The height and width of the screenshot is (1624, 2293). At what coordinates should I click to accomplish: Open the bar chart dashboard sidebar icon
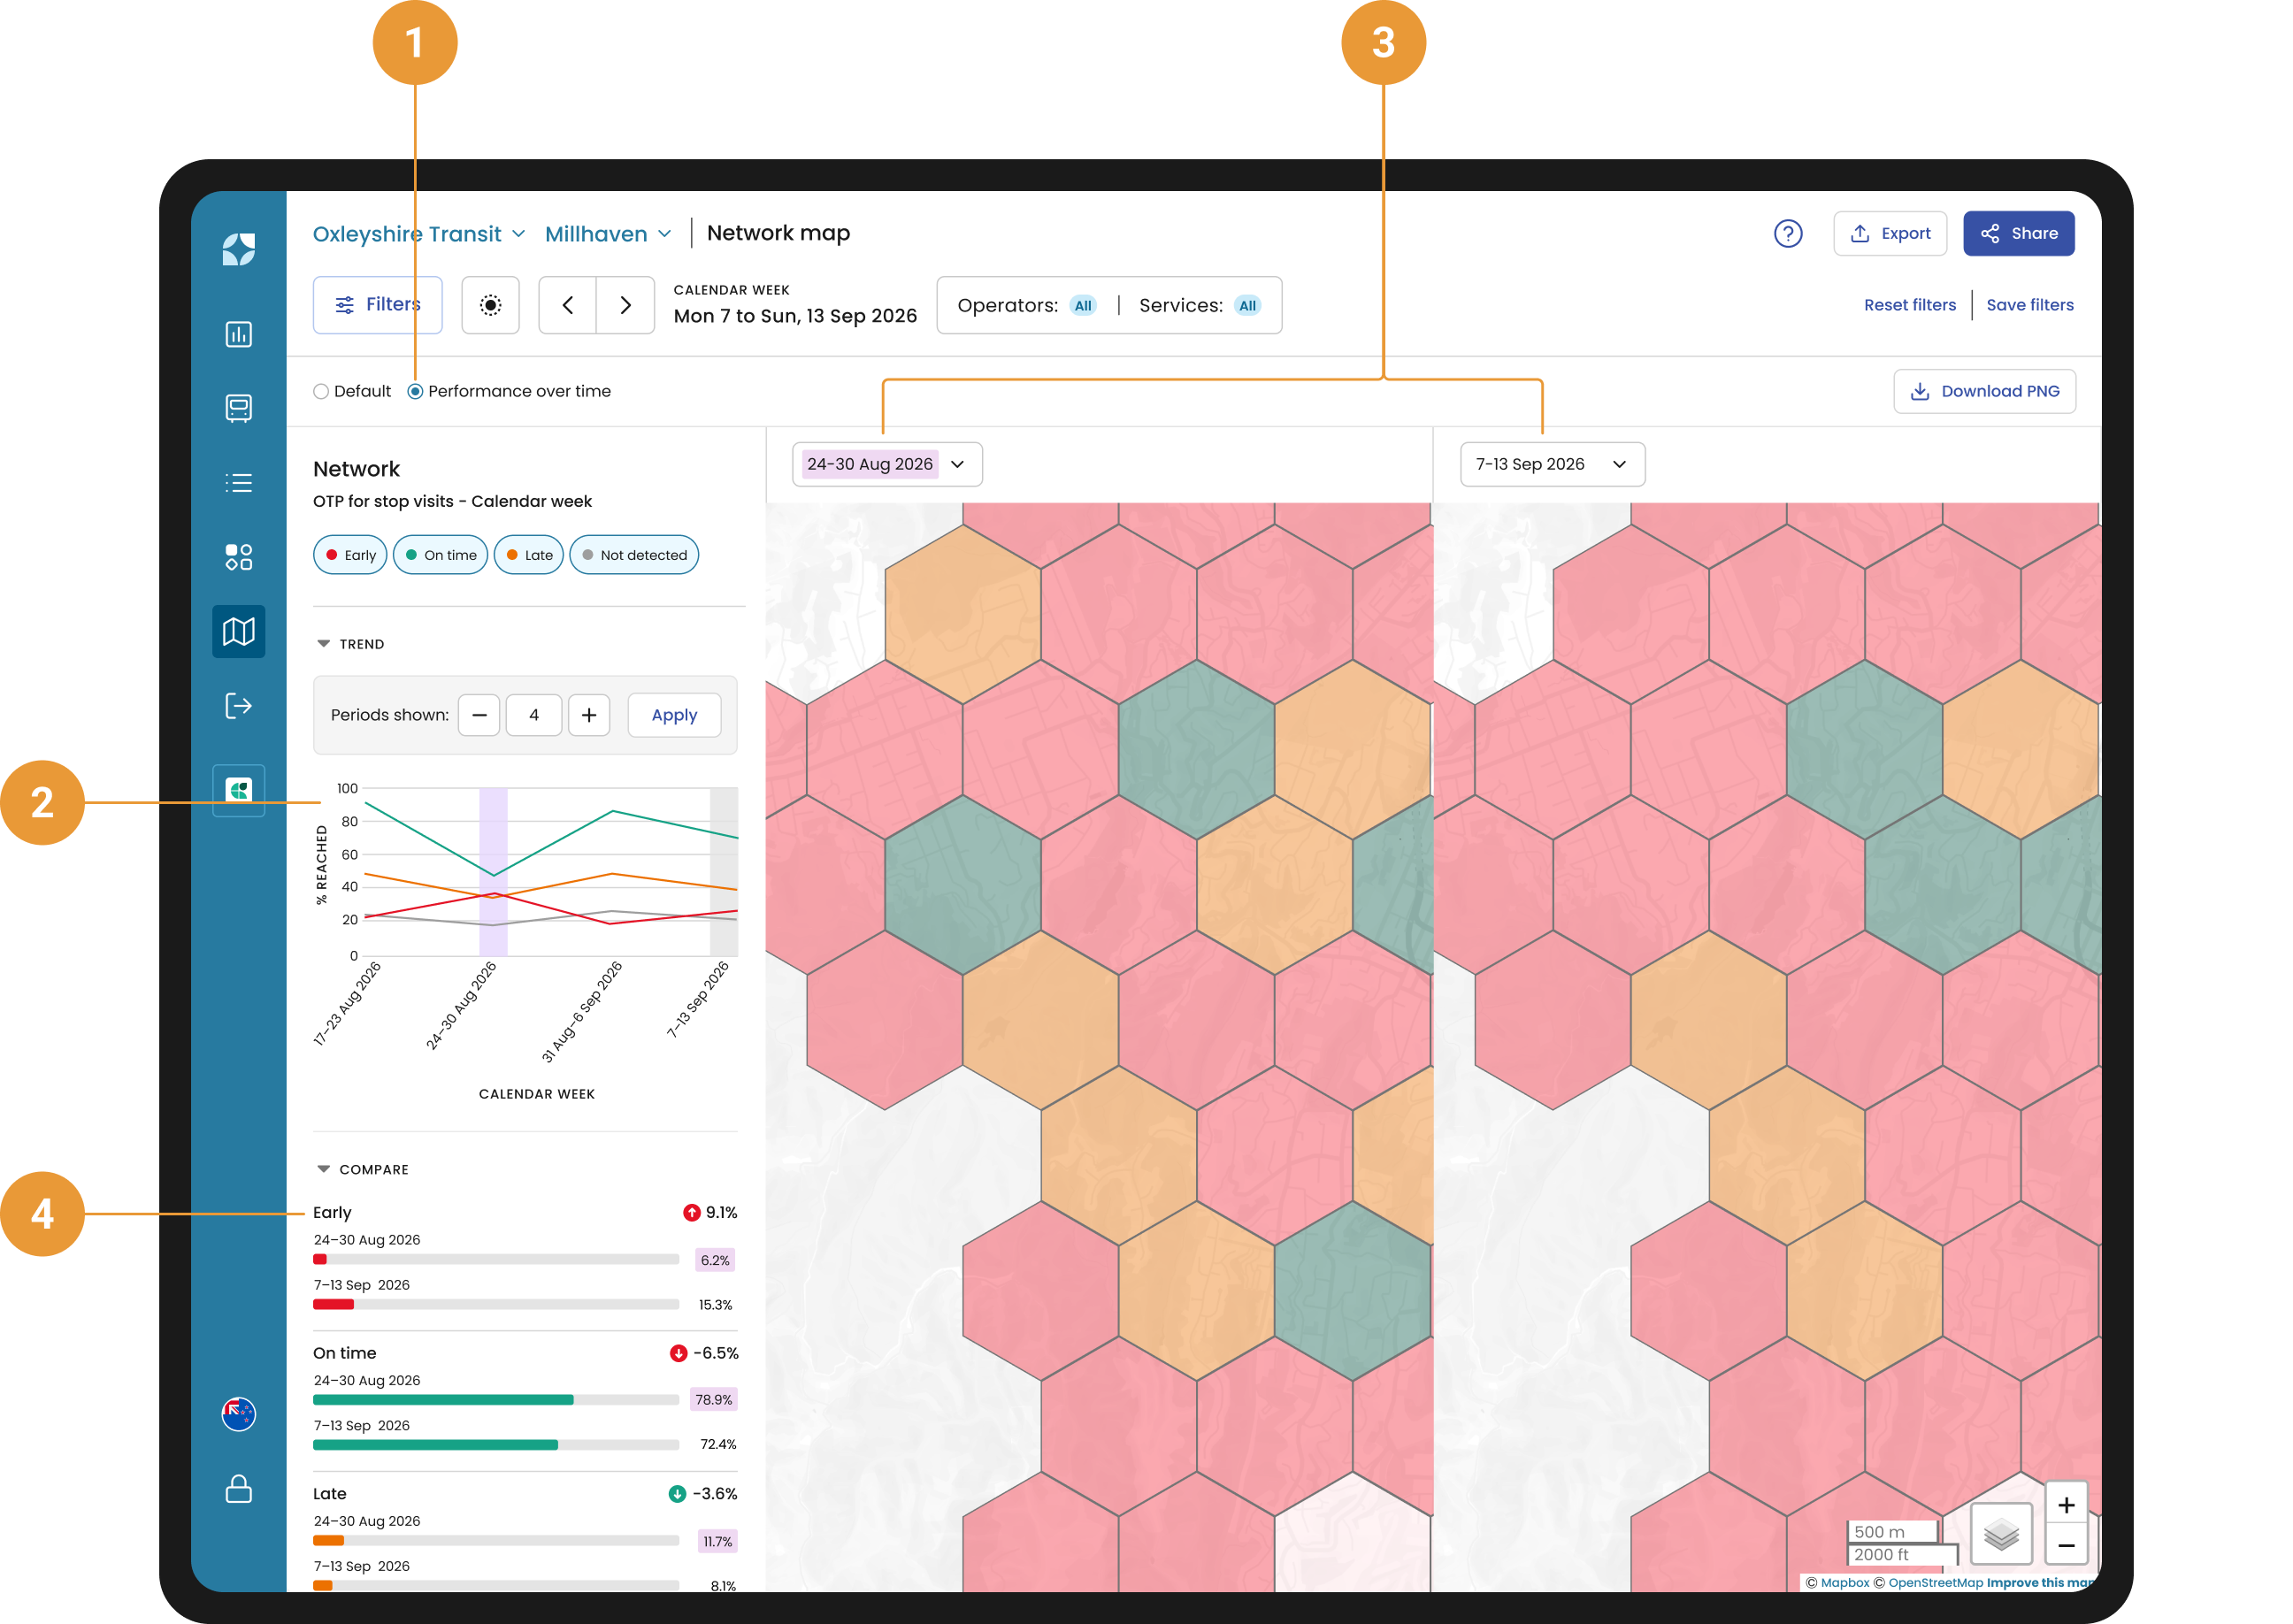pyautogui.click(x=238, y=334)
